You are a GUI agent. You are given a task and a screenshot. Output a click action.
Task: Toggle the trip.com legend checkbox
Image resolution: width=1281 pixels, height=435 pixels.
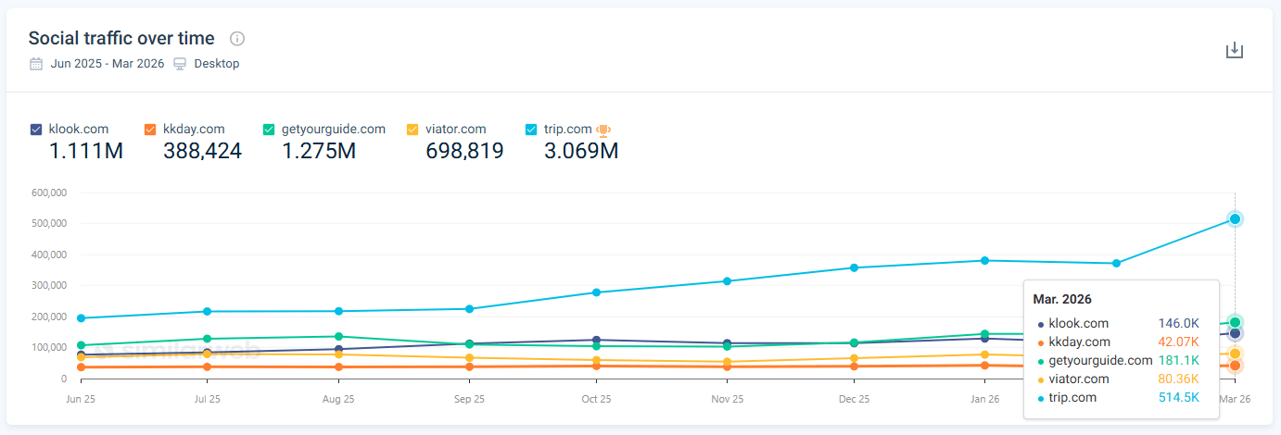tap(531, 130)
